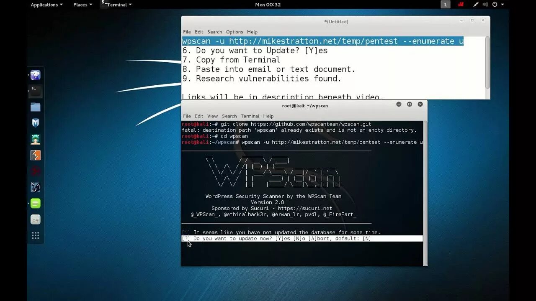Click the text editor vertical scrollbar

point(487,63)
